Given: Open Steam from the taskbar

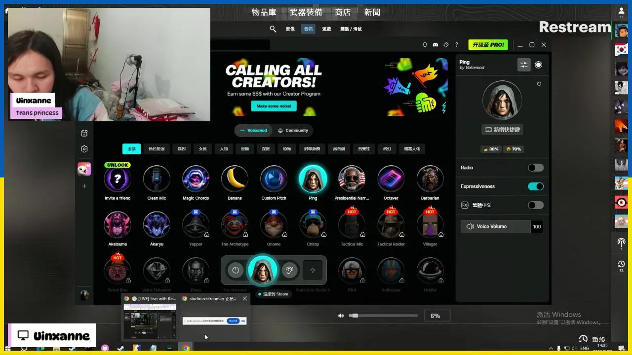Looking at the screenshot, I should click(x=120, y=348).
